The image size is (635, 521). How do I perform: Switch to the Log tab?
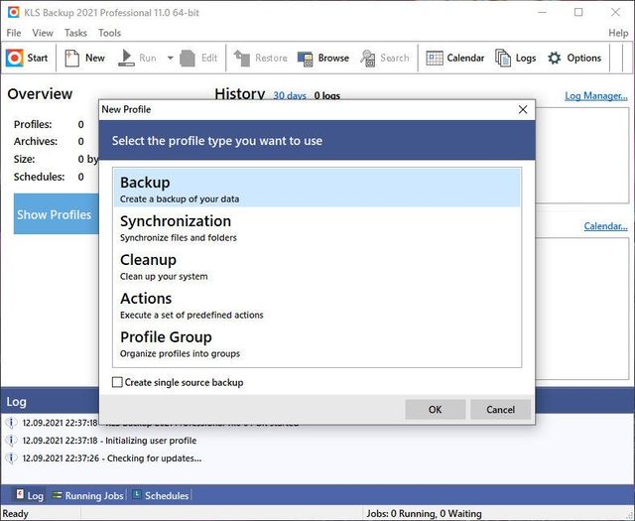point(29,495)
